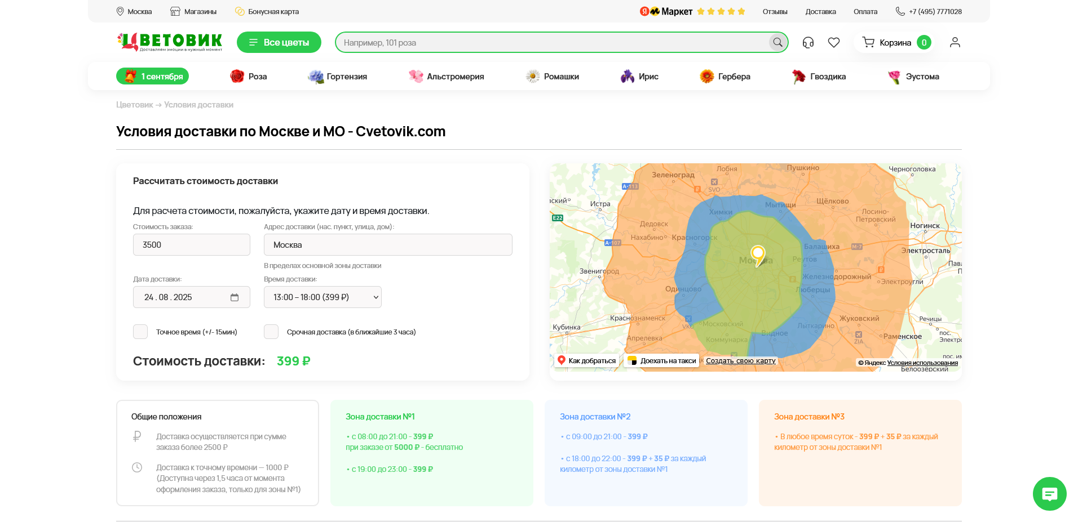This screenshot has height=522, width=1078.
Task: Click the search magnifier icon
Action: (x=777, y=42)
